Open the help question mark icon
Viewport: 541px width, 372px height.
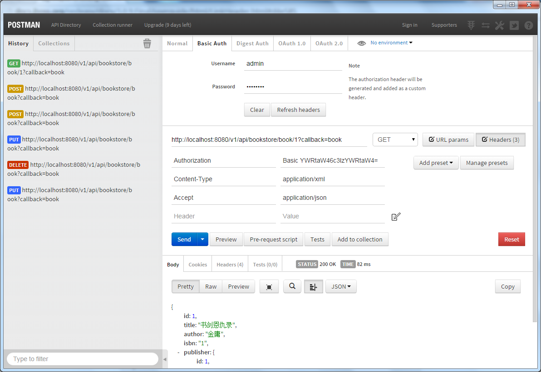pyautogui.click(x=529, y=25)
